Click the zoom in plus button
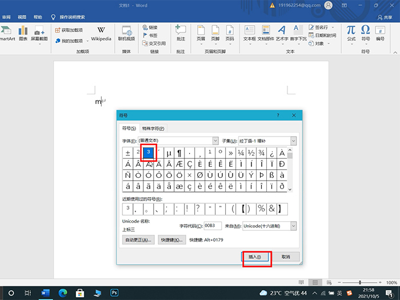Viewport: 400px width, 300px height. [x=381, y=282]
